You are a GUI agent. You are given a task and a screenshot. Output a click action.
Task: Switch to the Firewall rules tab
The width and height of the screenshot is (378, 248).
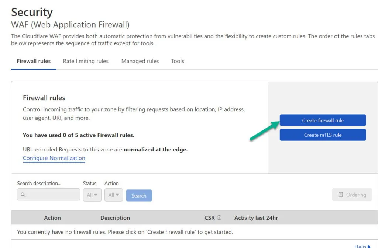[x=34, y=61]
